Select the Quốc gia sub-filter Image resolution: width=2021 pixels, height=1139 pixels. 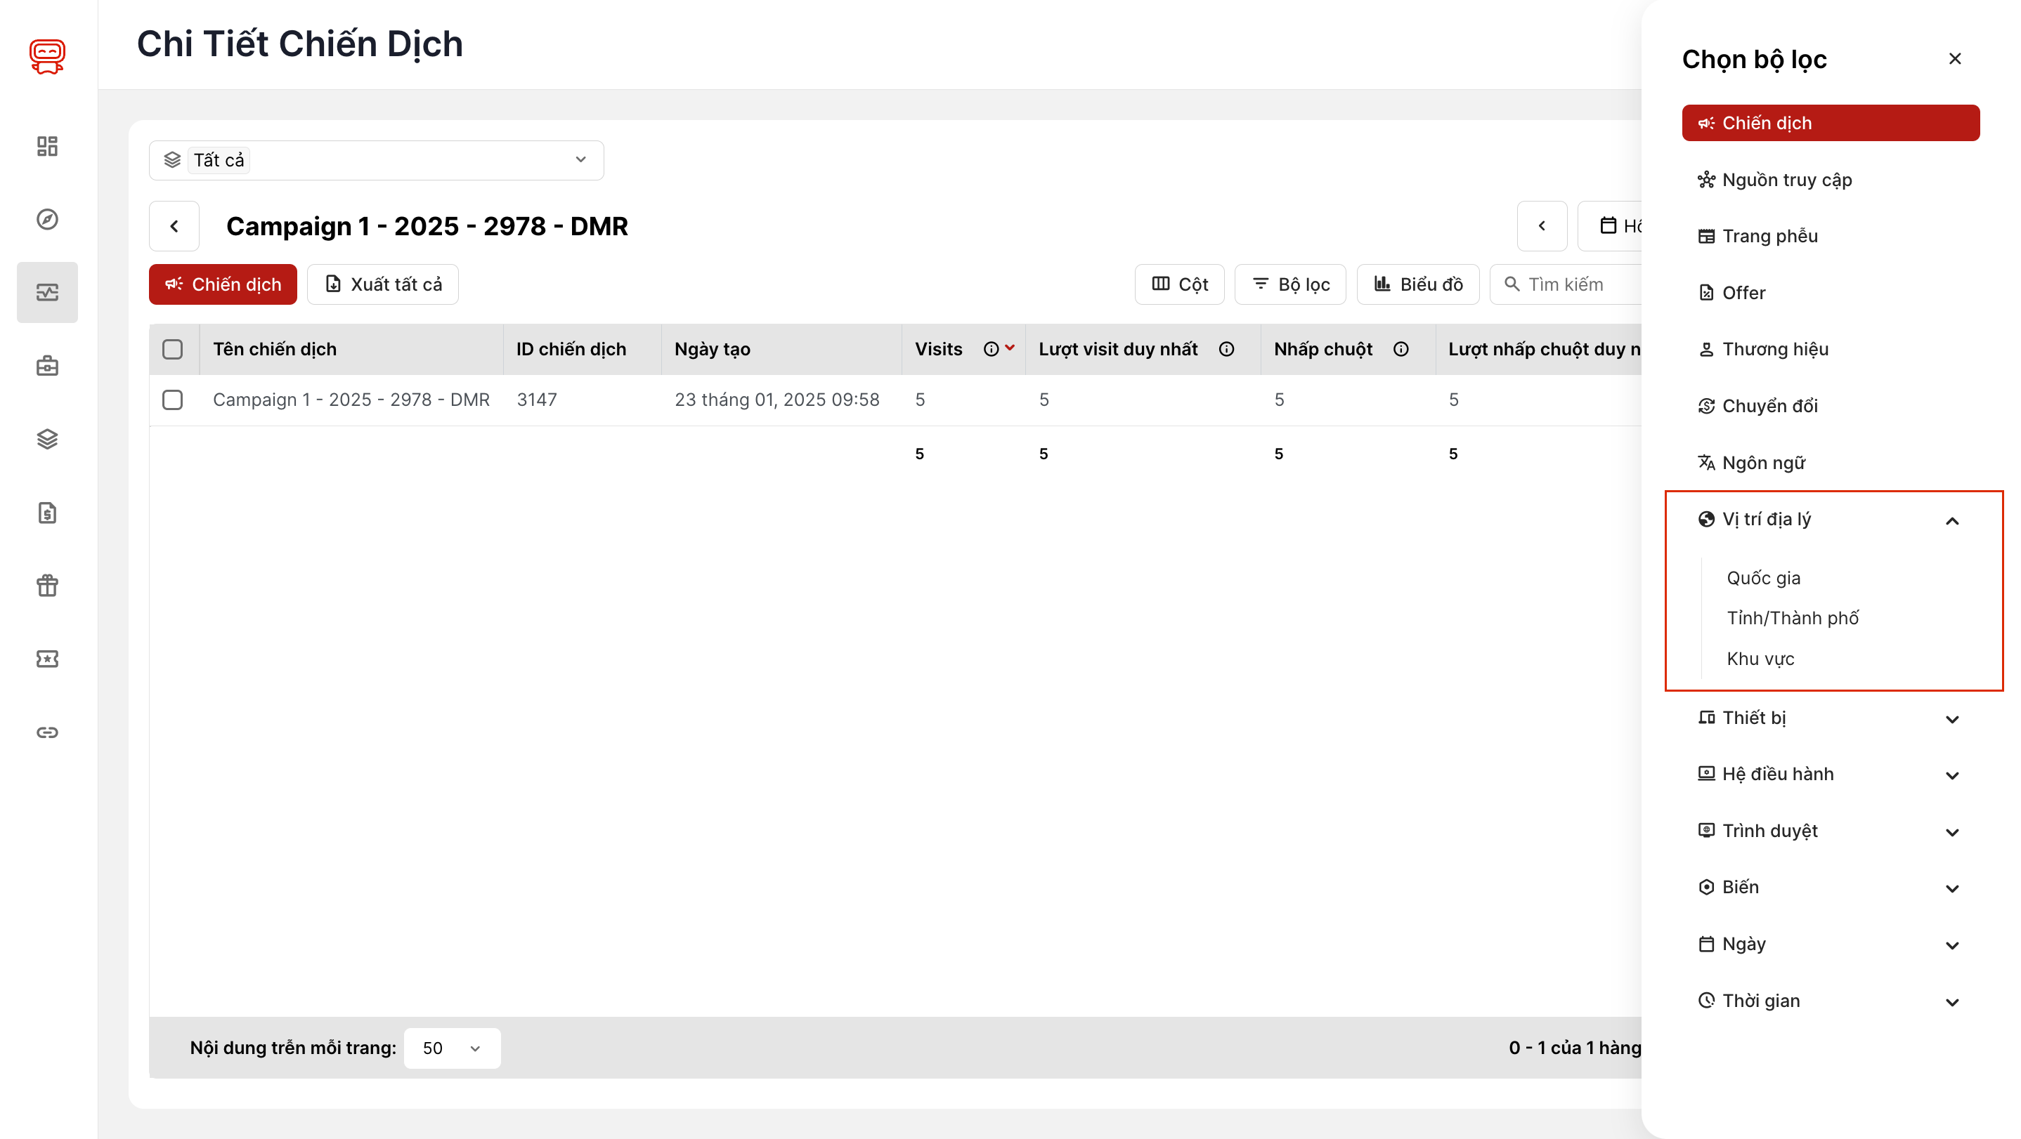click(1763, 578)
